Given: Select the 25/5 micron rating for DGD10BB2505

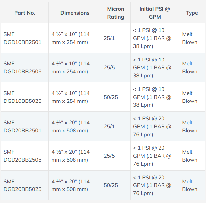Looking at the screenshot, I should pyautogui.click(x=109, y=67).
